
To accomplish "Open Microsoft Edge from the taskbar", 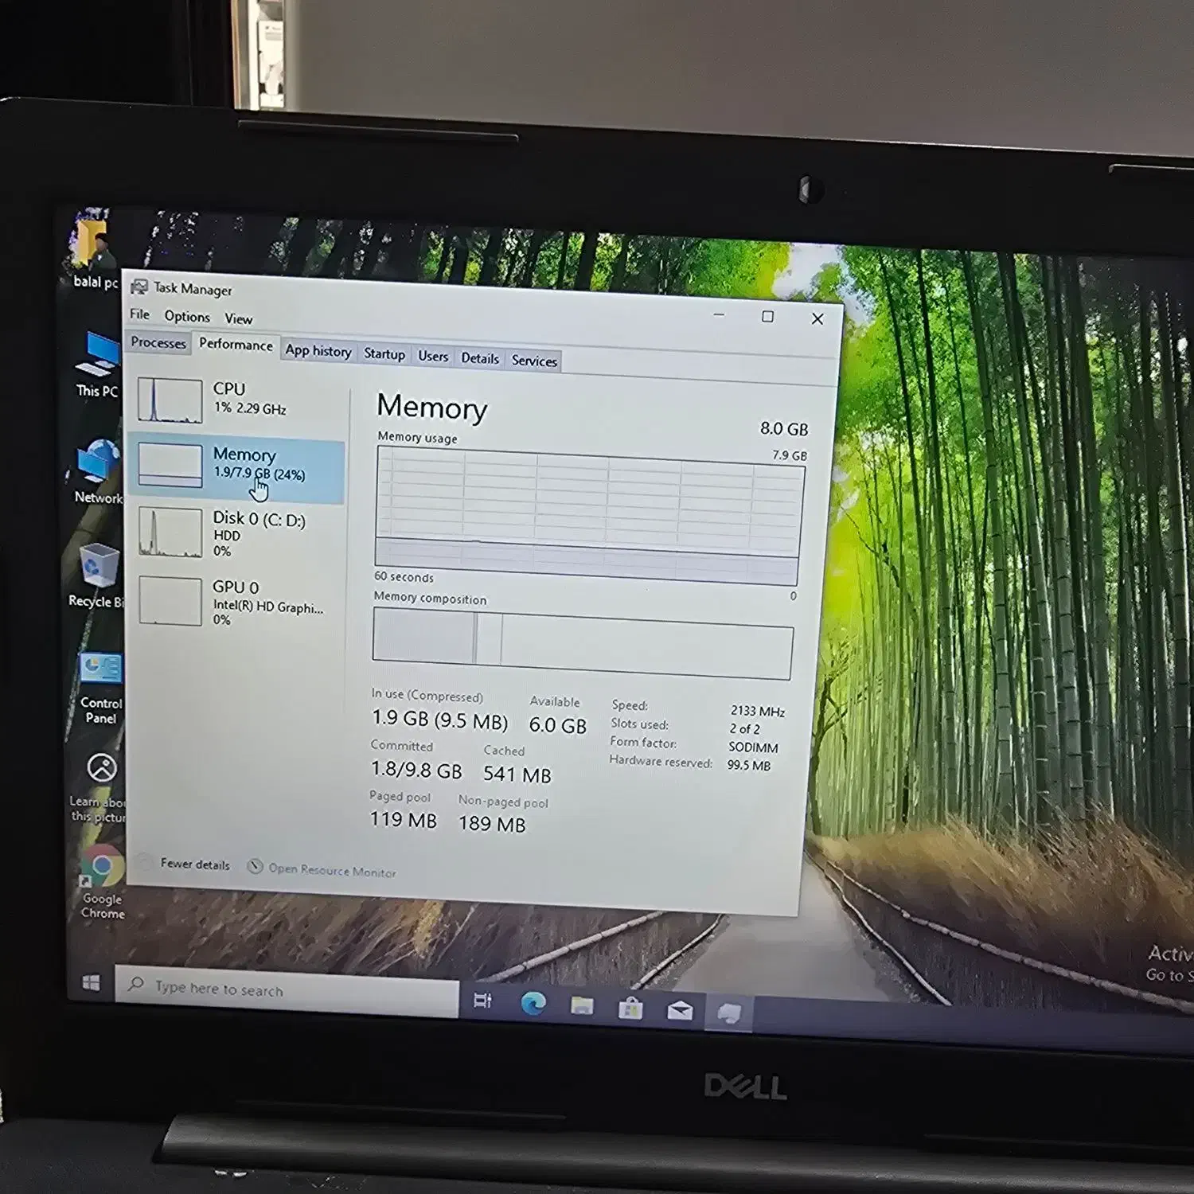I will (x=533, y=1004).
